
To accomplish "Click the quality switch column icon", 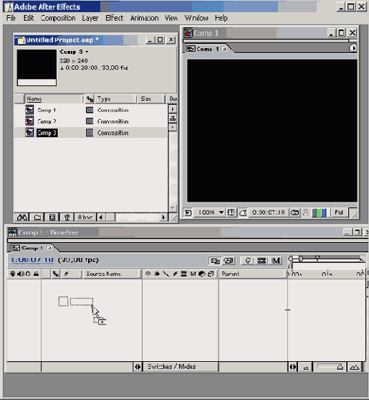I will pyautogui.click(x=166, y=274).
